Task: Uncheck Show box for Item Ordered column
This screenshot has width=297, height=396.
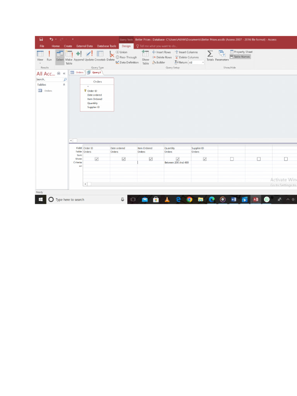Action: pyautogui.click(x=151, y=159)
